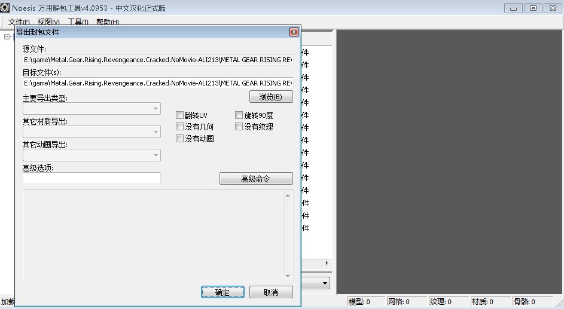Open the combo box behind the dialog's bottom edge
564x309 pixels.
[315, 283]
